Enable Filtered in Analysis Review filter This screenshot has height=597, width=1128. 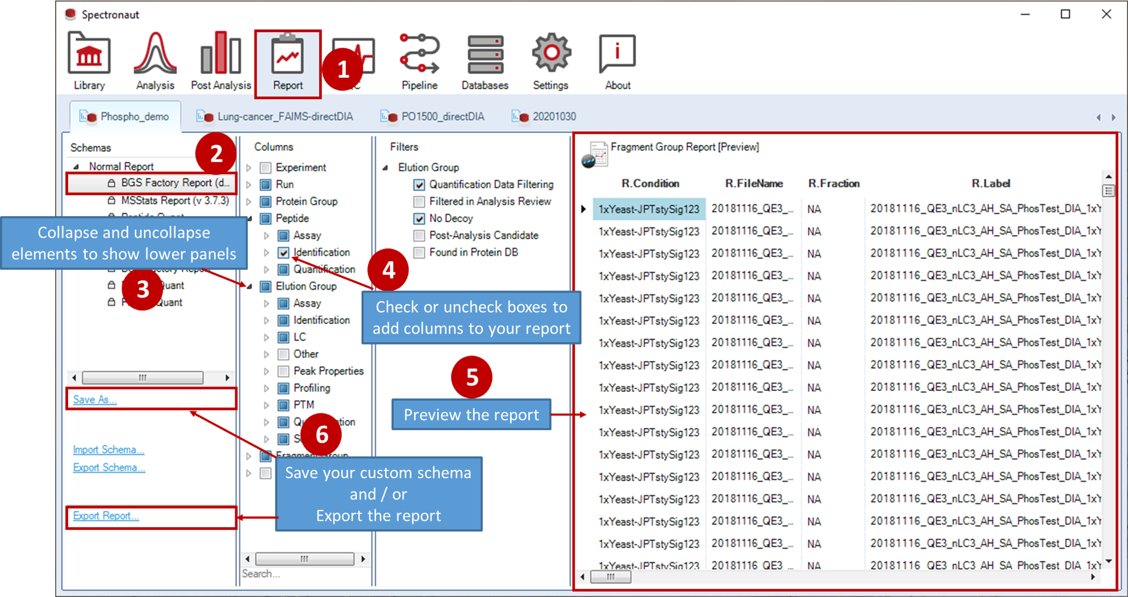coord(419,202)
